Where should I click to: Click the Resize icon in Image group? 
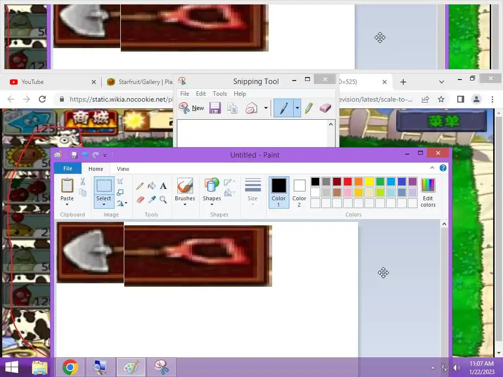coord(120,192)
